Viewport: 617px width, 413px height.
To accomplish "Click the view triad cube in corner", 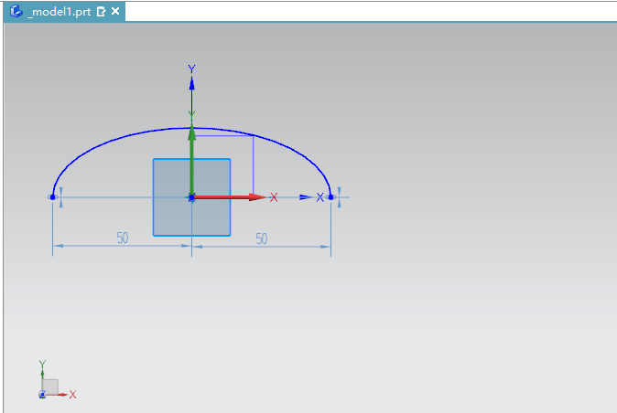I will coord(50,387).
